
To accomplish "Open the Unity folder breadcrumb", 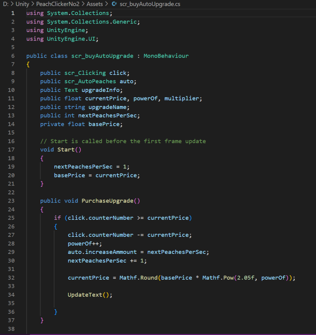I will 22,4.
